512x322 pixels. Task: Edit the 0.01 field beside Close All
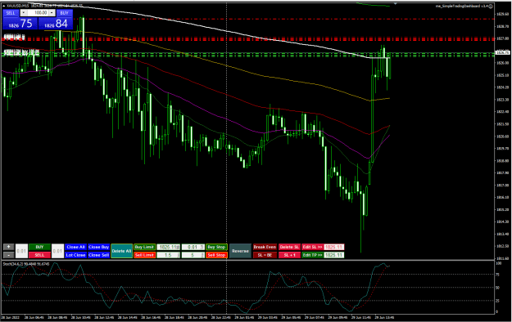[58, 251]
